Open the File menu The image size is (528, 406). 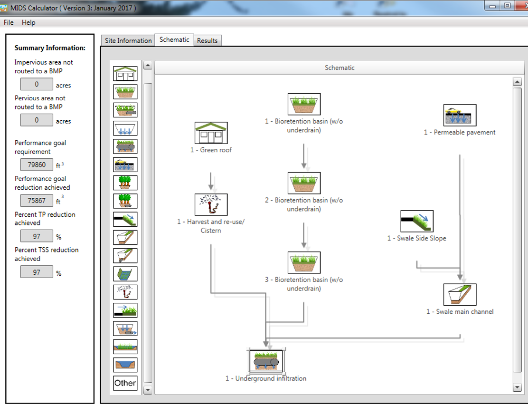[x=9, y=22]
